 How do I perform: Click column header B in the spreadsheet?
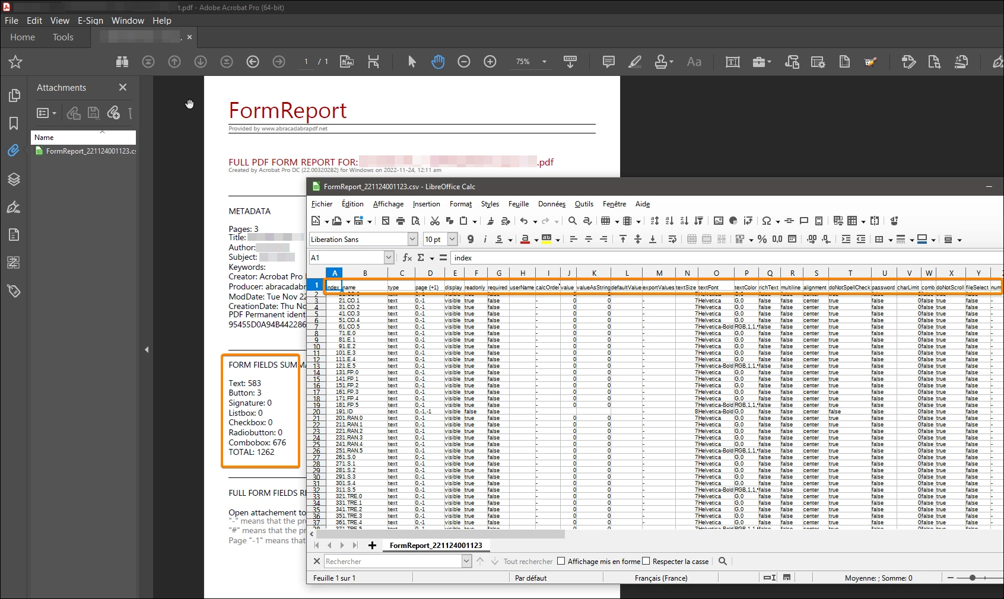[x=365, y=273]
